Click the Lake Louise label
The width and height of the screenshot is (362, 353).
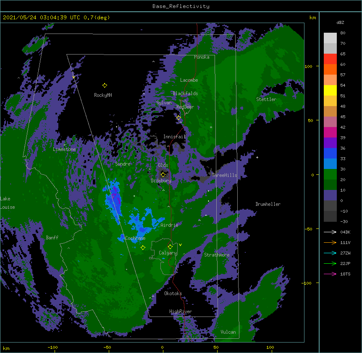click(8, 203)
